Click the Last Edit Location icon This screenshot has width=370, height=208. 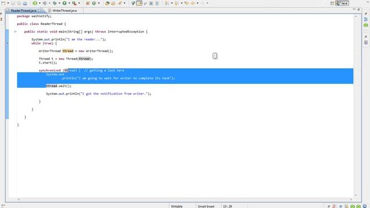(187, 3)
